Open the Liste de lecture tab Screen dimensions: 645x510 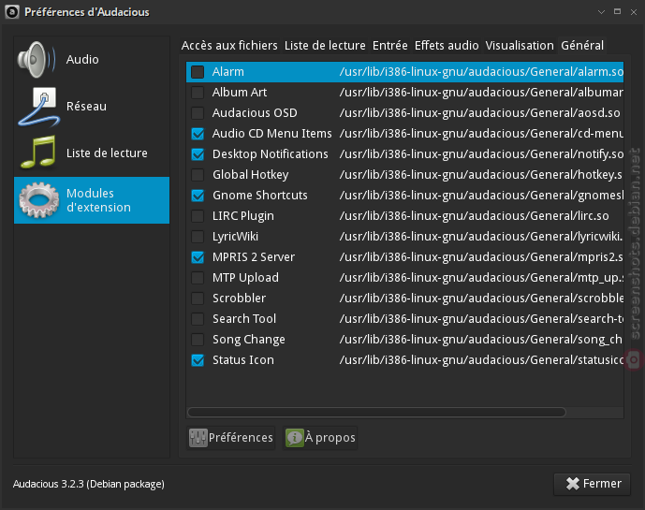click(325, 45)
